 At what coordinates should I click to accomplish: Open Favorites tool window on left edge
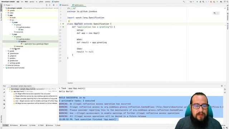1,119
